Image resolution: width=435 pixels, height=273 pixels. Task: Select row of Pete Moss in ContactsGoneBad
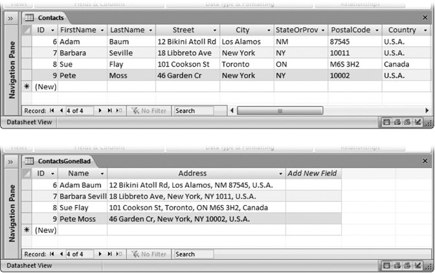27,219
